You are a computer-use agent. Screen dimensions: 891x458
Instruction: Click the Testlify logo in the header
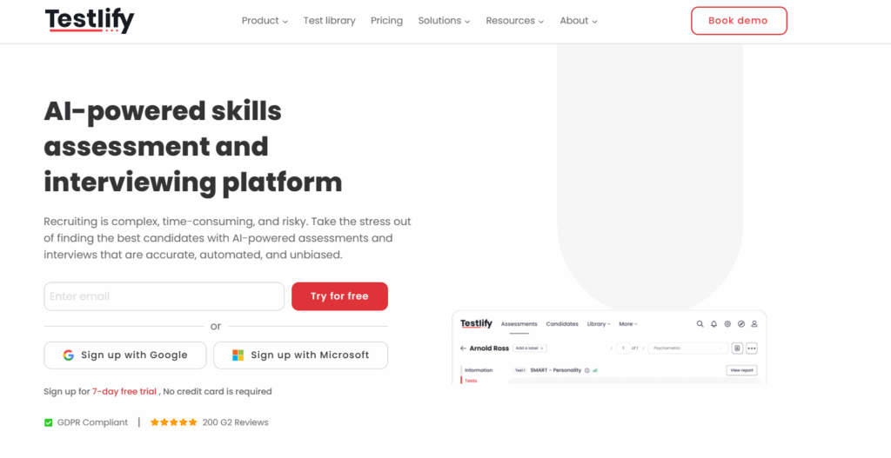click(90, 21)
